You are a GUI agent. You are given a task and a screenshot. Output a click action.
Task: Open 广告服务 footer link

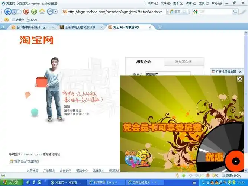click(49, 171)
